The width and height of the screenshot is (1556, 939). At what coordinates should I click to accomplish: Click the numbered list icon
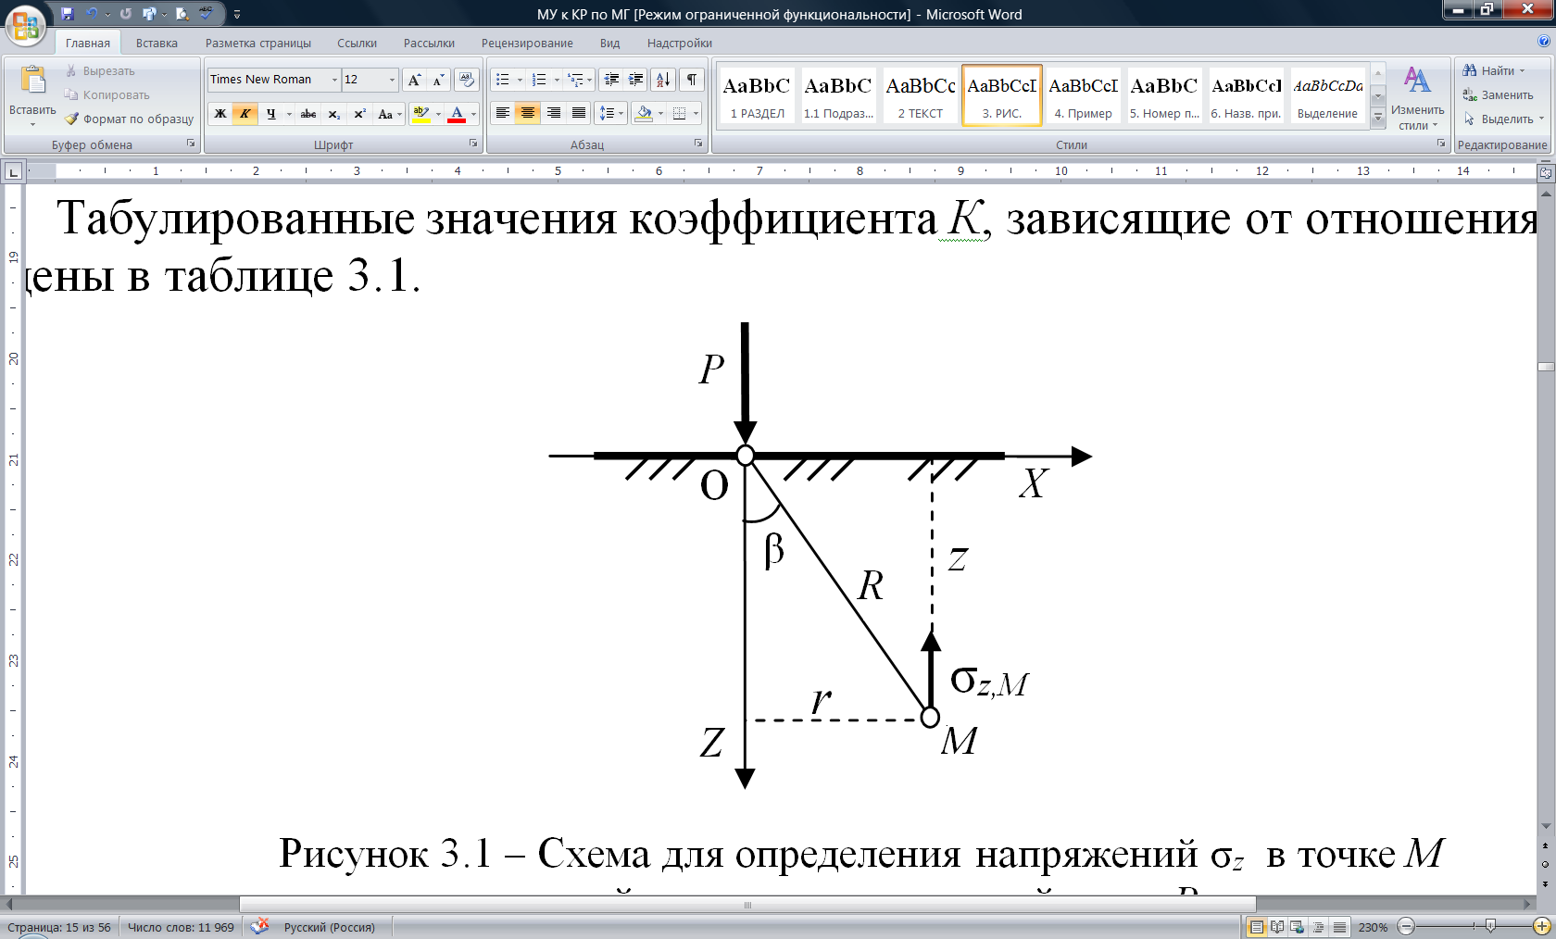[539, 80]
